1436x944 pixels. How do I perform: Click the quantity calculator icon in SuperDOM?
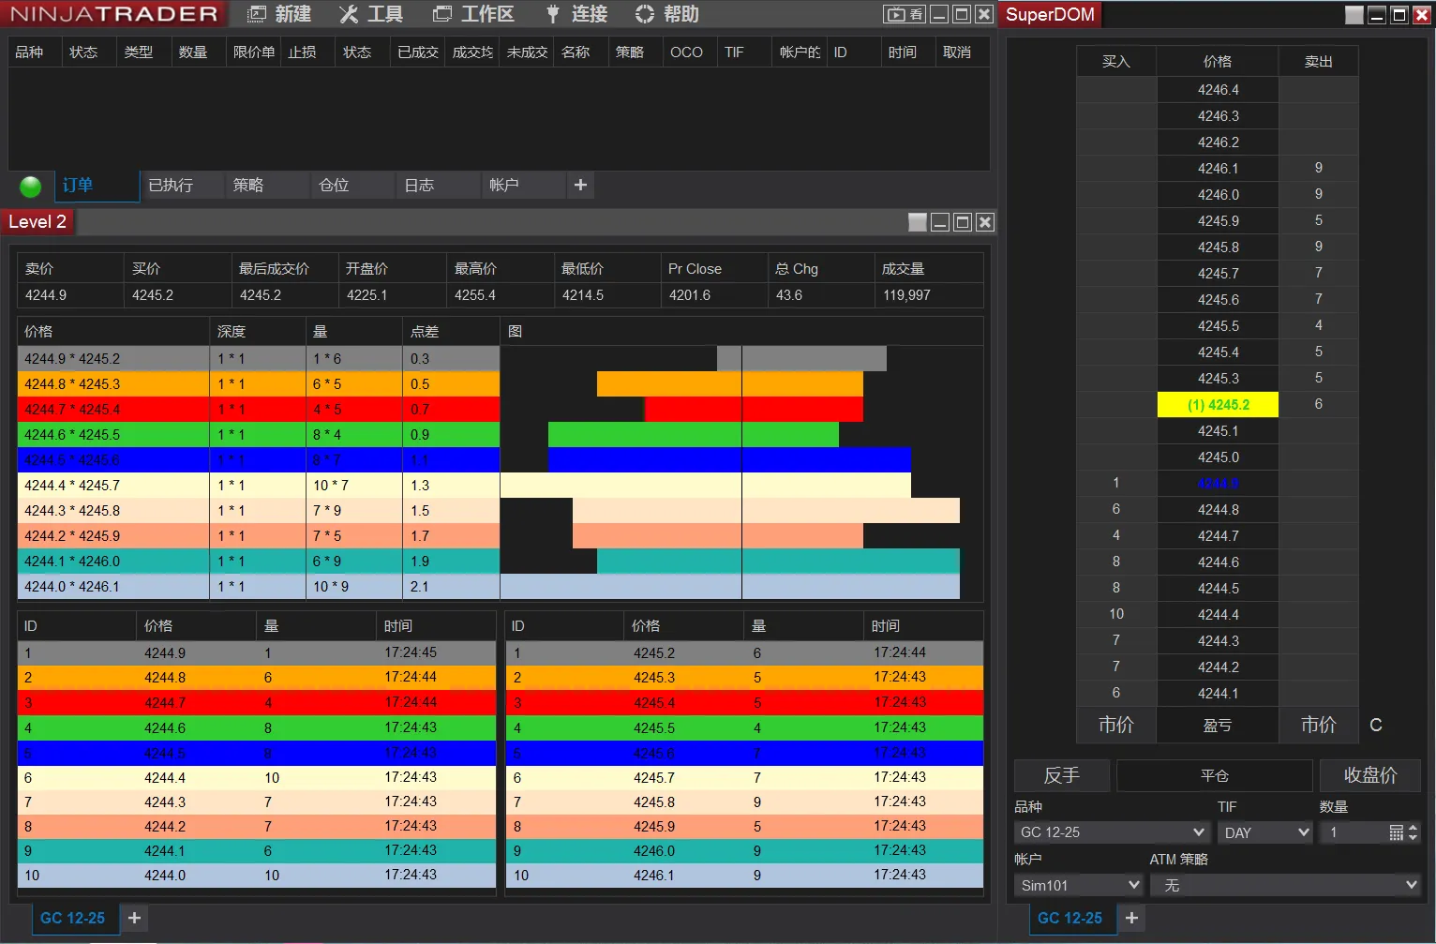tap(1396, 832)
